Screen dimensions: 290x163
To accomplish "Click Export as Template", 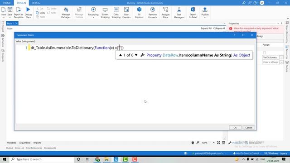I will (x=19, y=13).
